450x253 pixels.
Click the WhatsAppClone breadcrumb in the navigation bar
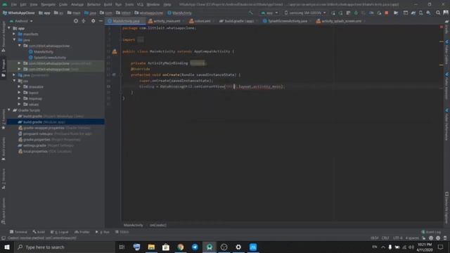coord(19,13)
